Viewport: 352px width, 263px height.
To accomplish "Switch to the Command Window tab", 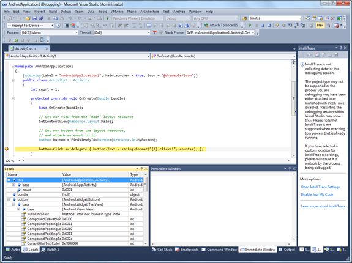I will coord(219,250).
